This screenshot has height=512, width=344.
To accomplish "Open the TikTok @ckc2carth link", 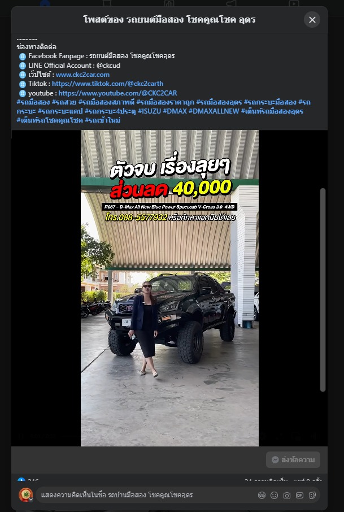I will pyautogui.click(x=108, y=84).
